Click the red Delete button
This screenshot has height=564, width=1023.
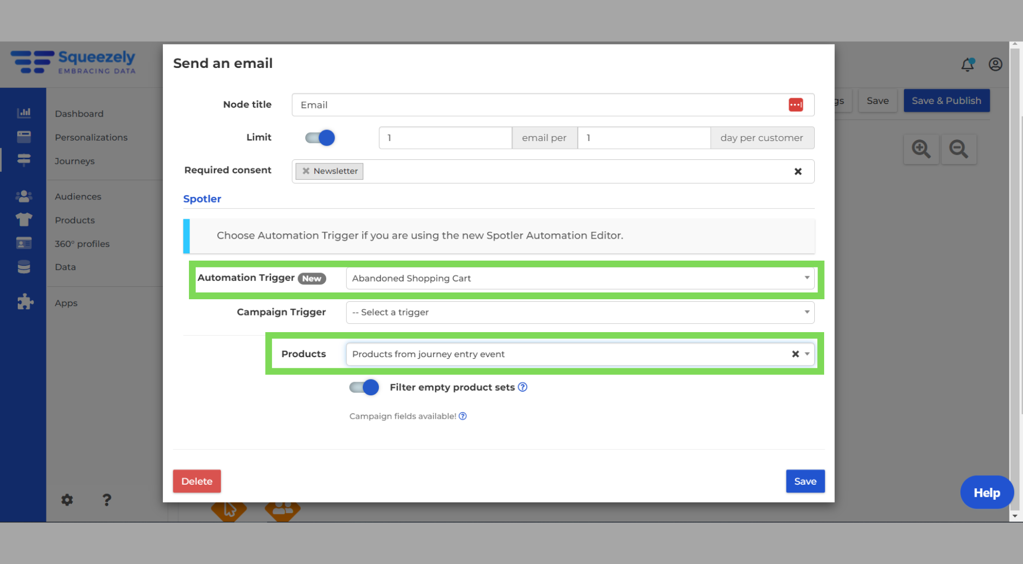[x=197, y=481]
